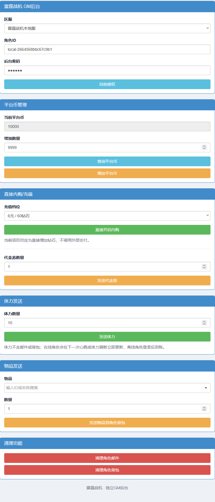
Task: Click the 体力数量 spinner arrows
Action: [x=204, y=322]
